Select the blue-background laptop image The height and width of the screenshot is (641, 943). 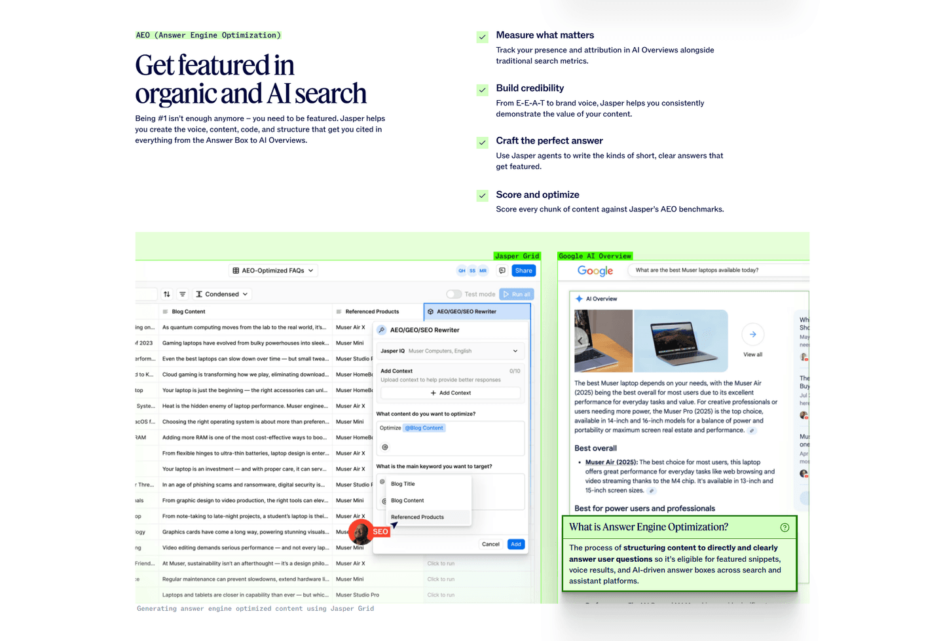pos(681,341)
